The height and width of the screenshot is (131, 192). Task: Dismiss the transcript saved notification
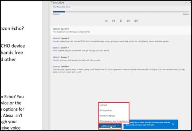[173, 124]
